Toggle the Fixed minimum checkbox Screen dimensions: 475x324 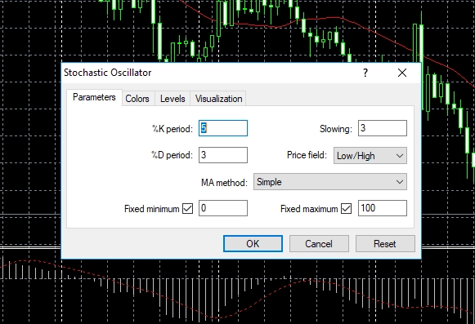pos(187,208)
